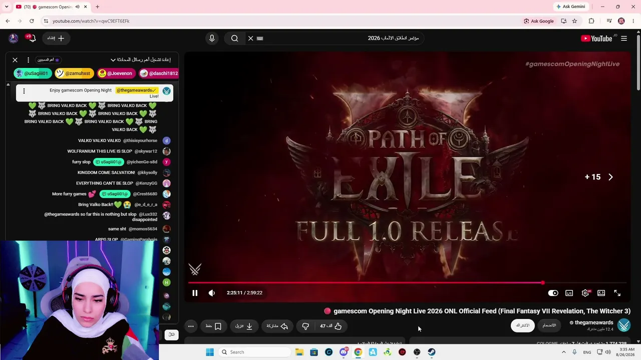Open the thegameawards channel avatar

[x=624, y=325]
